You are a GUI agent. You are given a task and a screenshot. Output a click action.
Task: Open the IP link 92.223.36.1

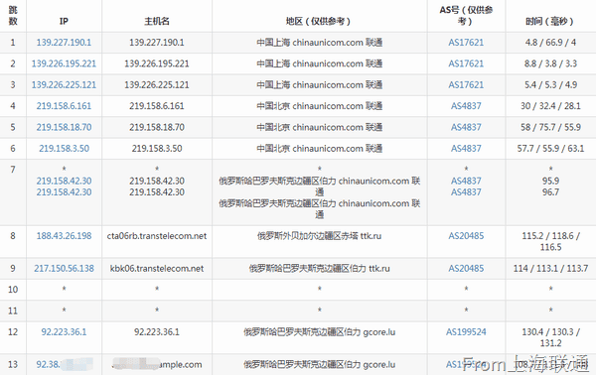(64, 331)
